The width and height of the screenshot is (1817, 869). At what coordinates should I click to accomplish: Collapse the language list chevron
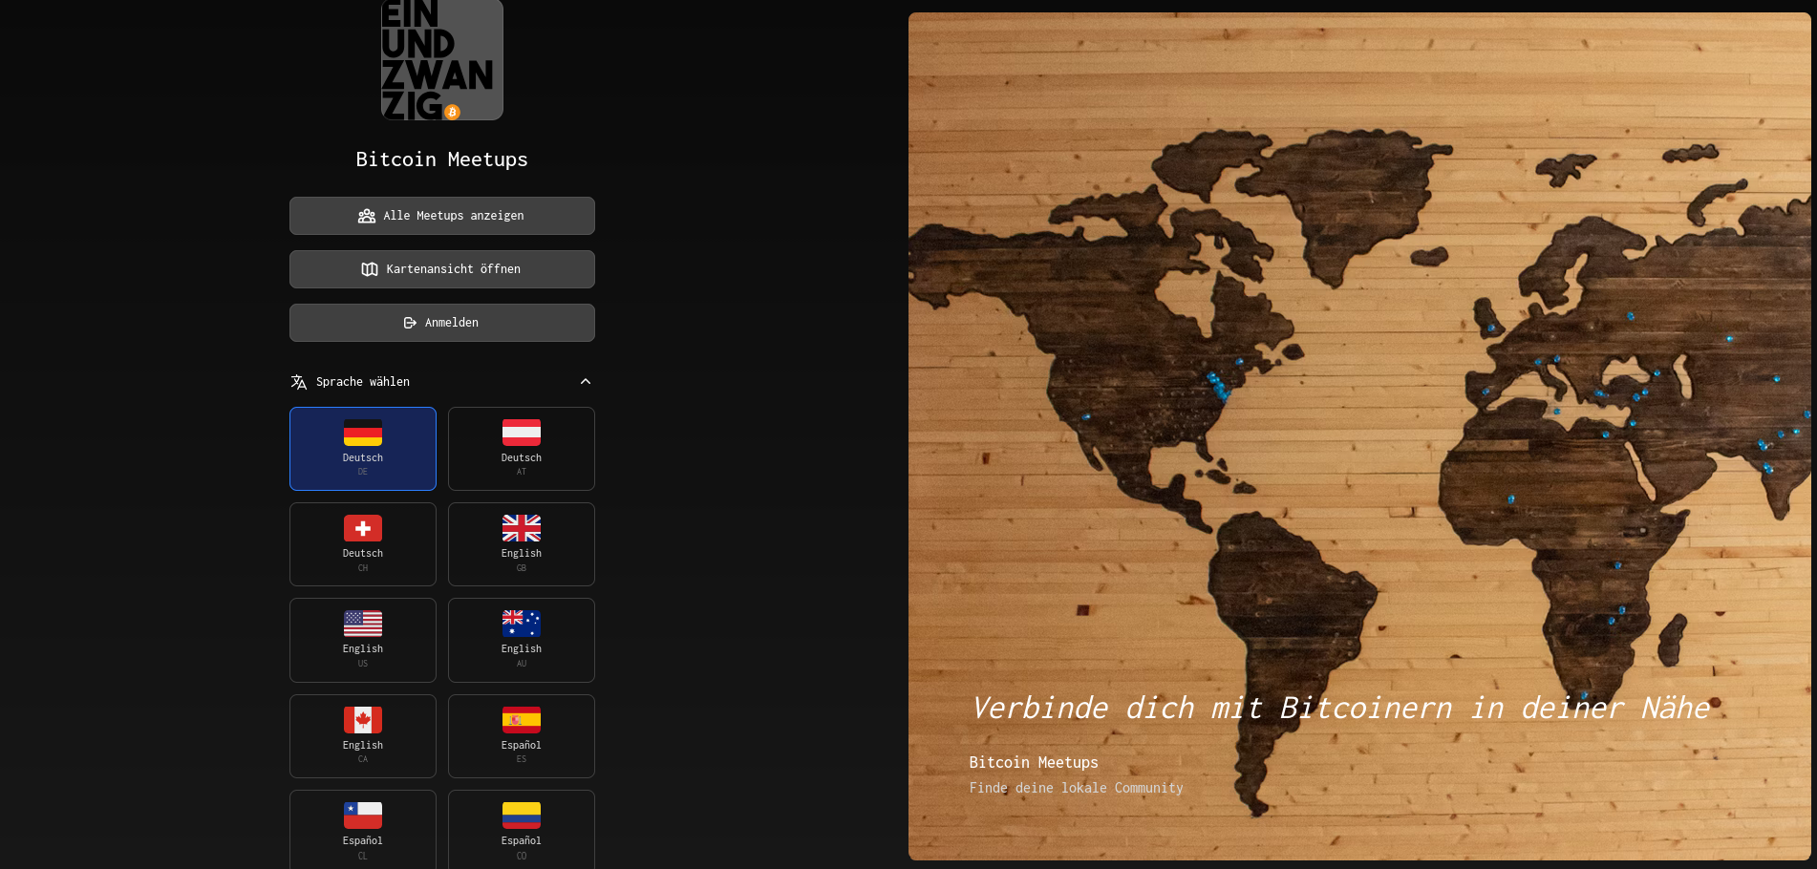tap(586, 382)
